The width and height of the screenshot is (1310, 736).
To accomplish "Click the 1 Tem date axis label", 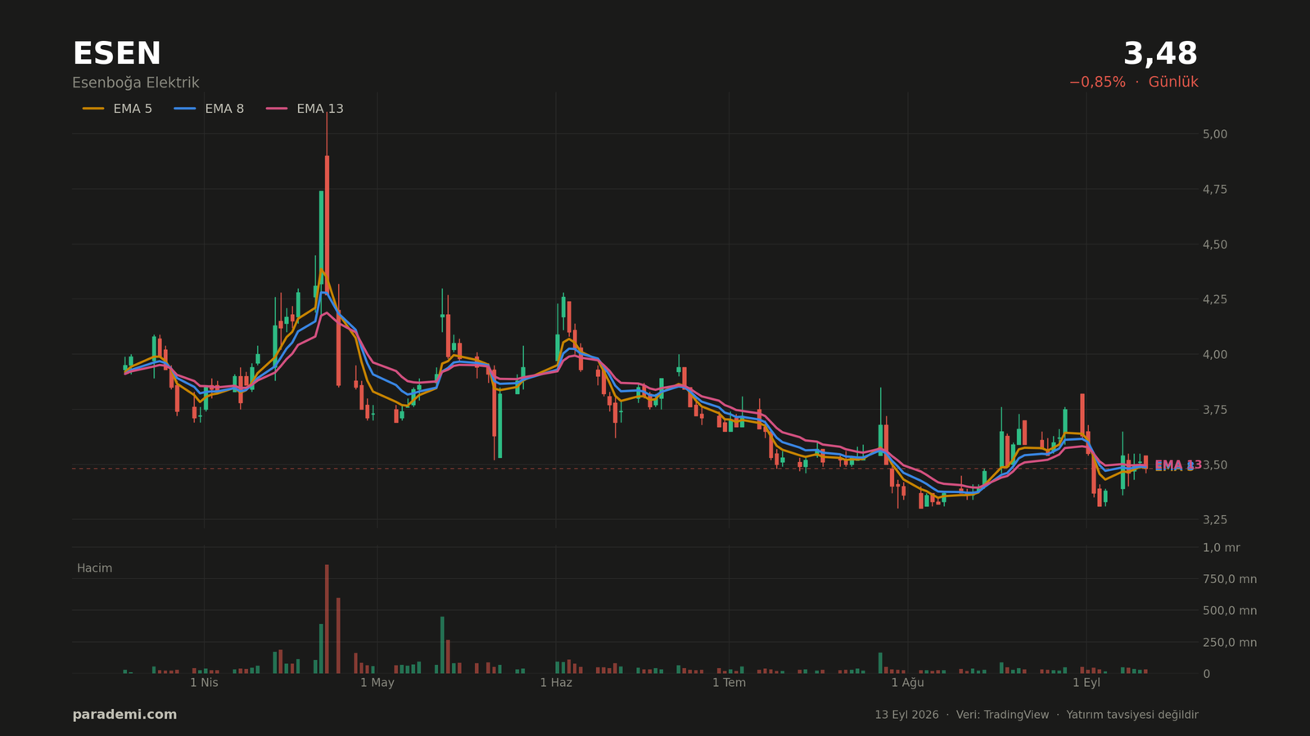I will point(729,683).
